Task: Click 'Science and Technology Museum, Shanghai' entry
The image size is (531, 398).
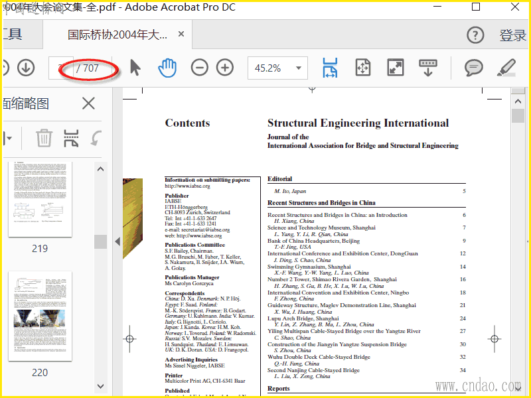Action: click(x=321, y=228)
